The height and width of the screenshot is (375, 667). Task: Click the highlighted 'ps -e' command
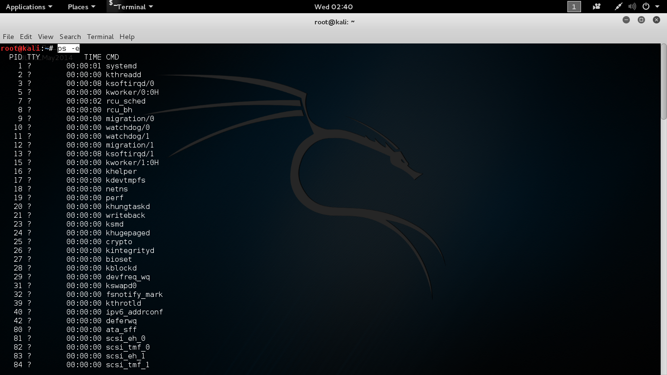click(x=68, y=48)
